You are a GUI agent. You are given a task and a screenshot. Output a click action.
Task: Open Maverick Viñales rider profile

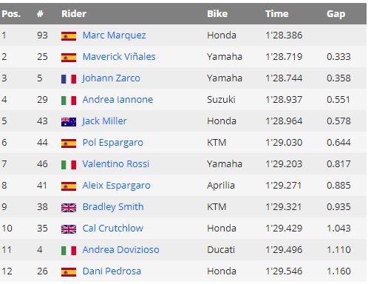(x=119, y=57)
